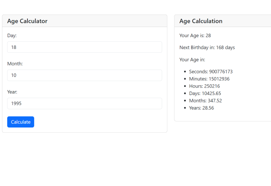The height and width of the screenshot is (186, 271).
Task: Select the Year label
Action: point(12,92)
